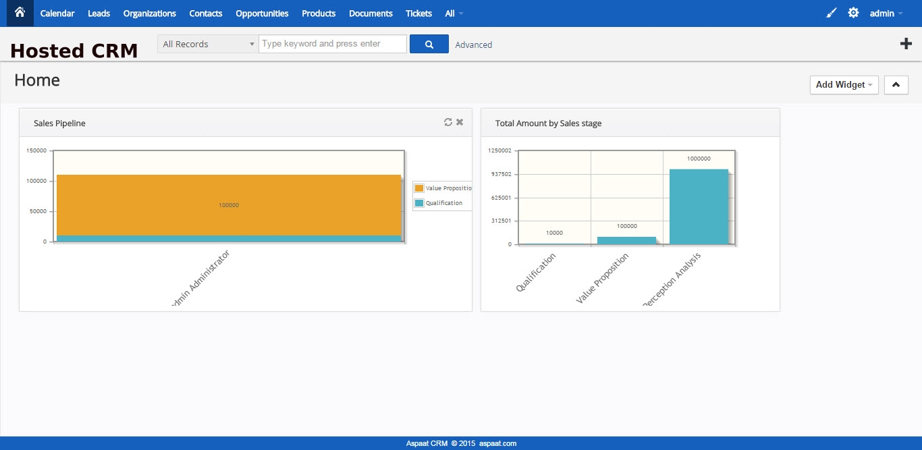Open the settings gear icon

tap(853, 13)
